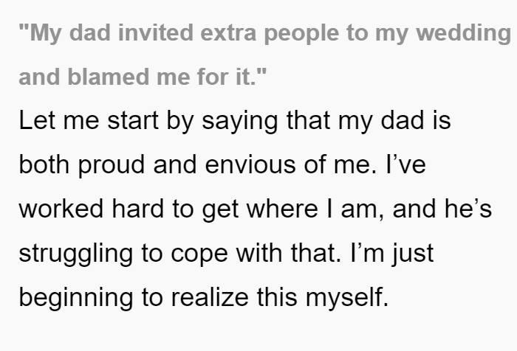Click the word "blamed" in the heading
This screenshot has width=517, height=351.
108,77
